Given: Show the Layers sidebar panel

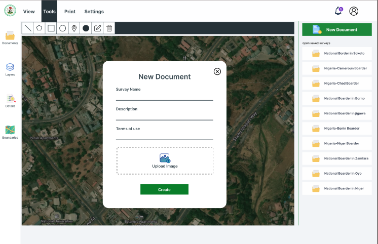Looking at the screenshot, I should (x=10, y=69).
